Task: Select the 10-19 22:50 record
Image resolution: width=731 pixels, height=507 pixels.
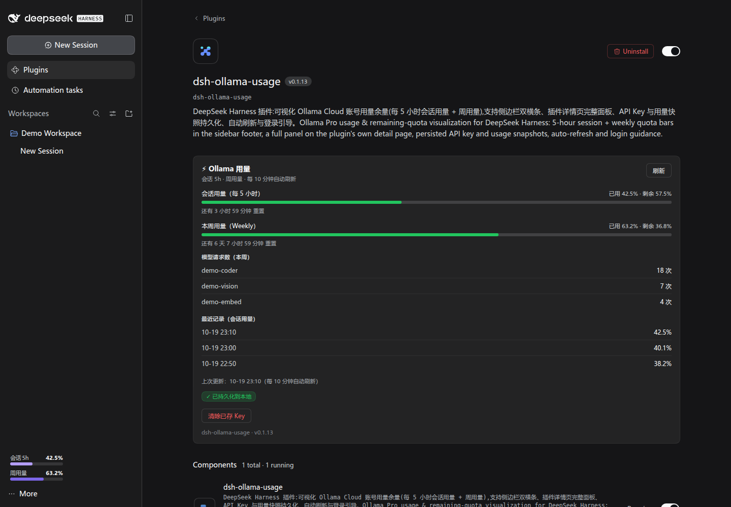Action: (437, 364)
